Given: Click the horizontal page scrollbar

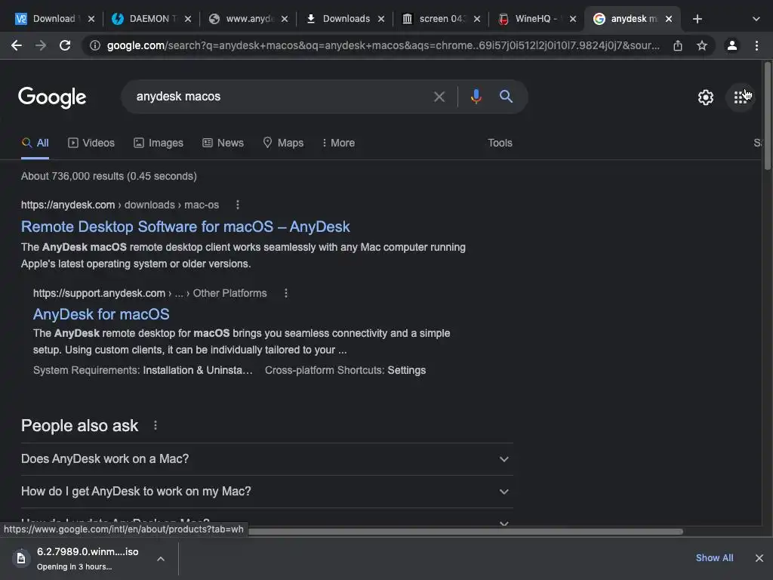Looking at the screenshot, I should tap(466, 532).
